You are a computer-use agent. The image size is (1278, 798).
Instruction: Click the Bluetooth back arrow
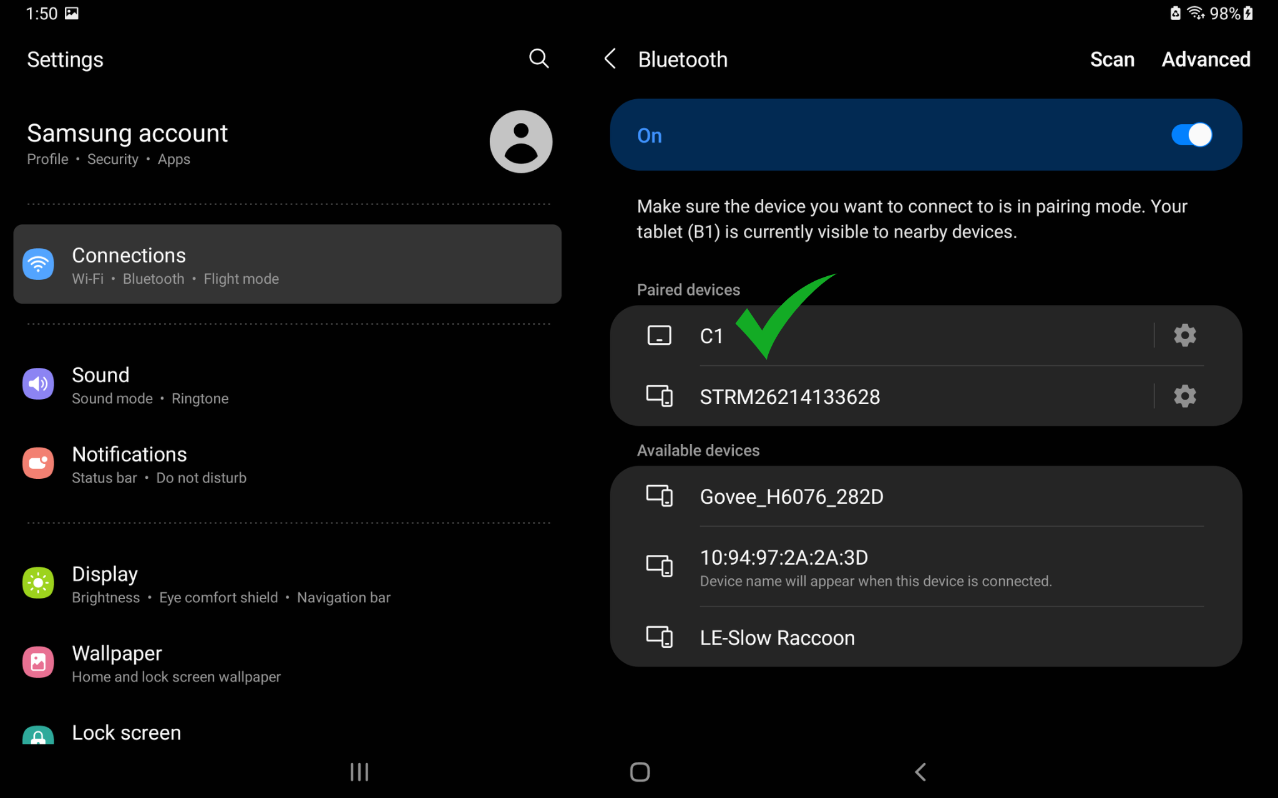coord(610,59)
